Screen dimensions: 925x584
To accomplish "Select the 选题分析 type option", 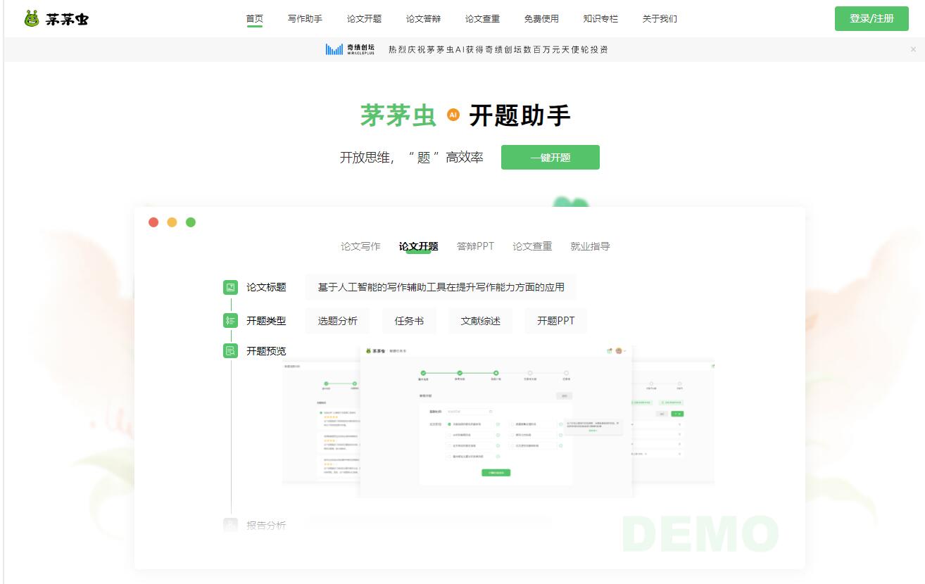I will pyautogui.click(x=338, y=321).
